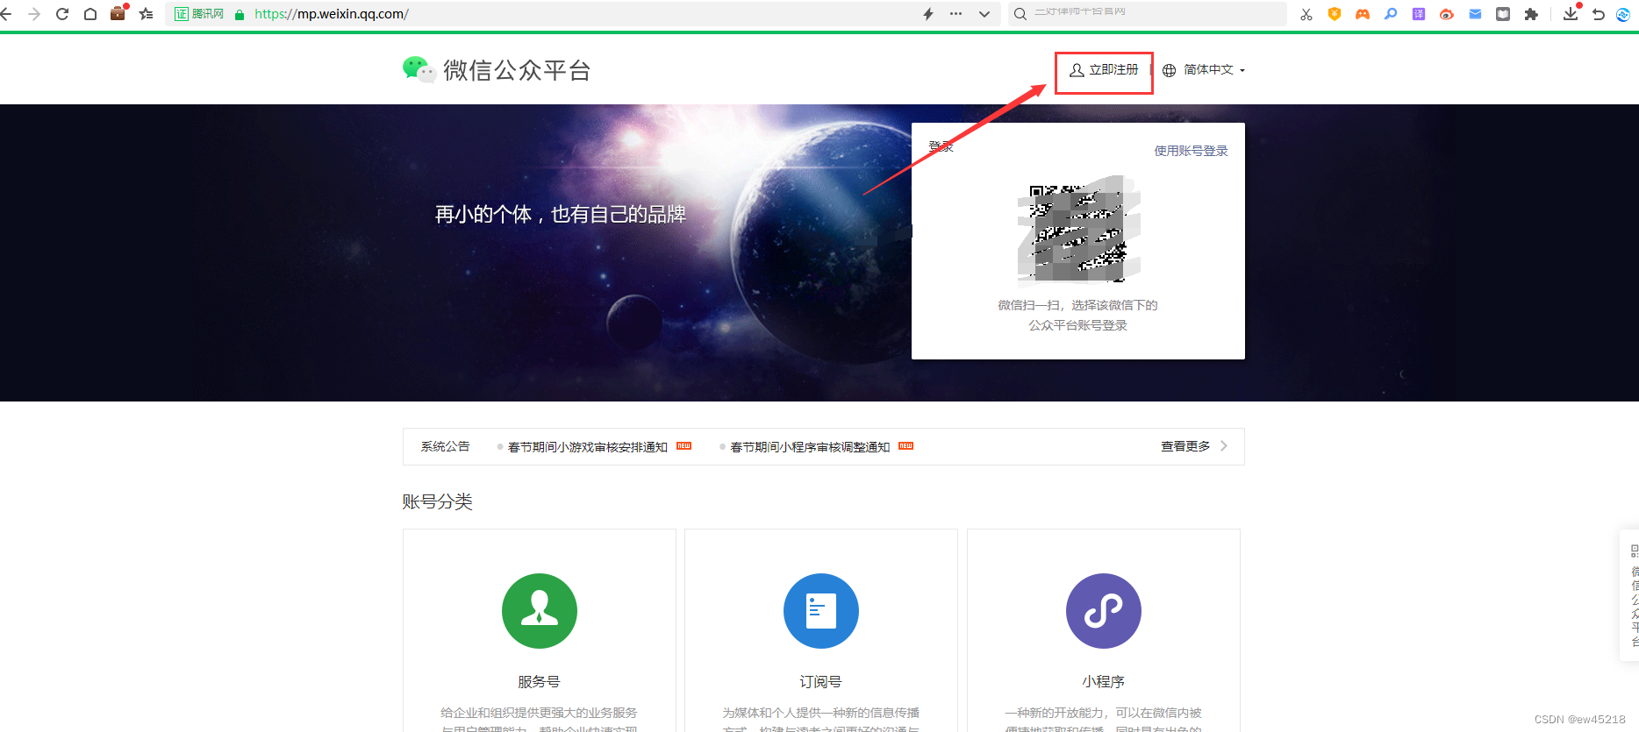The width and height of the screenshot is (1639, 732).
Task: Click the green site certificate badge
Action: click(x=199, y=14)
